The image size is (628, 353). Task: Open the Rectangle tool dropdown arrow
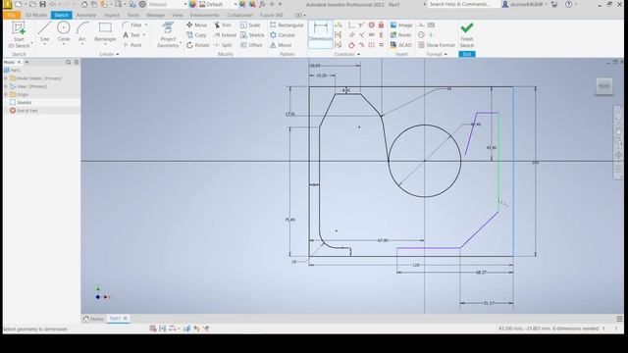point(105,44)
